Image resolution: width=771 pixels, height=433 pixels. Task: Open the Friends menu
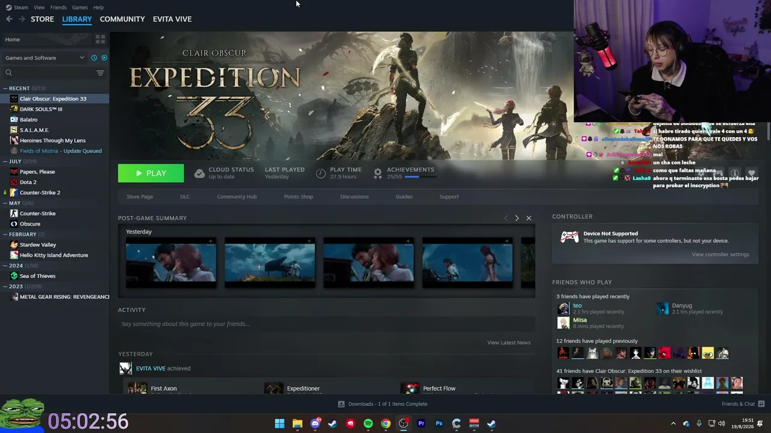click(58, 7)
